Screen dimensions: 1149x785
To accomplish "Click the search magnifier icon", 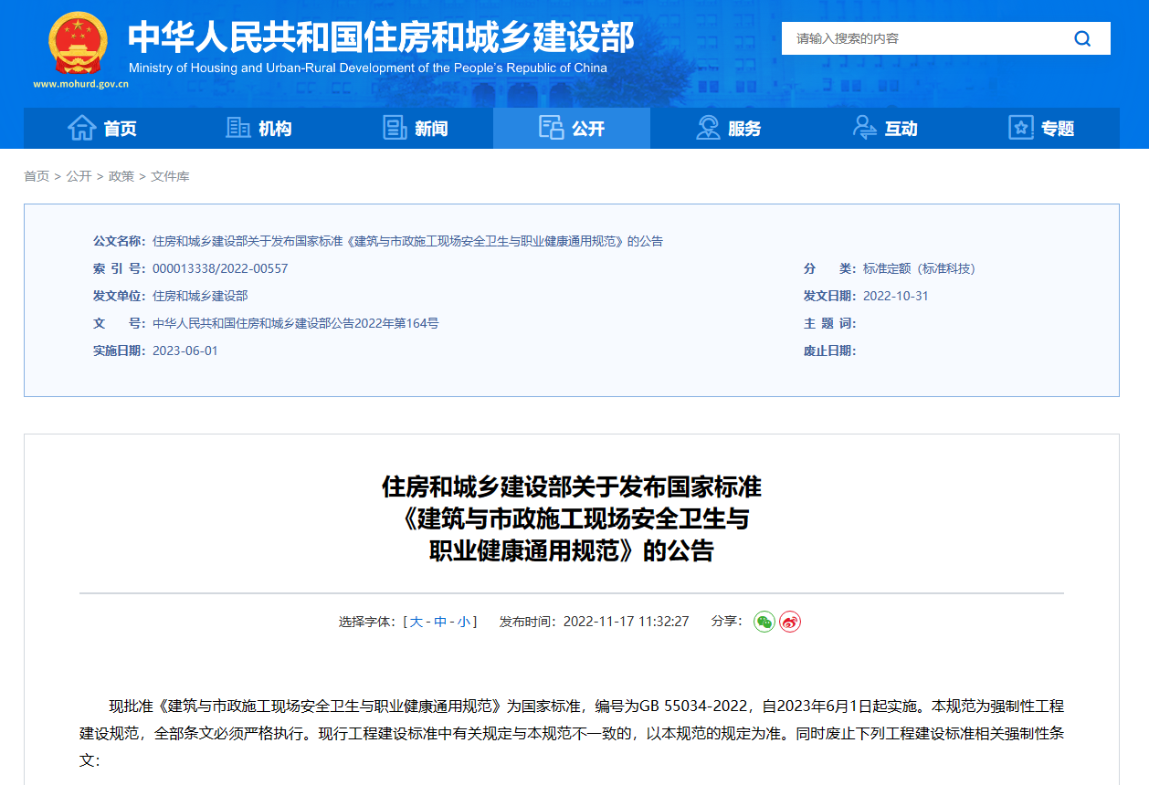I will point(1083,38).
